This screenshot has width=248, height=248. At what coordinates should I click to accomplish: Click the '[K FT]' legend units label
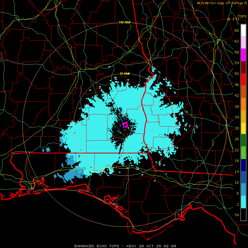point(233,19)
